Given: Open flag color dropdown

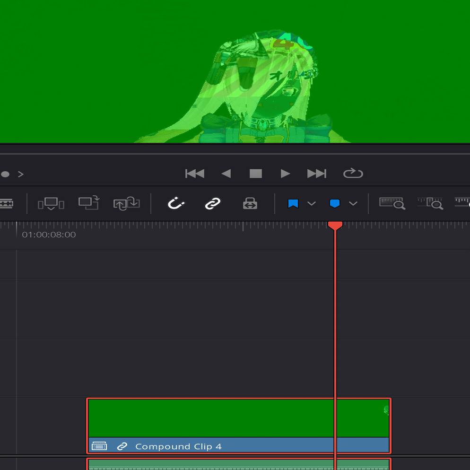Looking at the screenshot, I should tap(312, 203).
